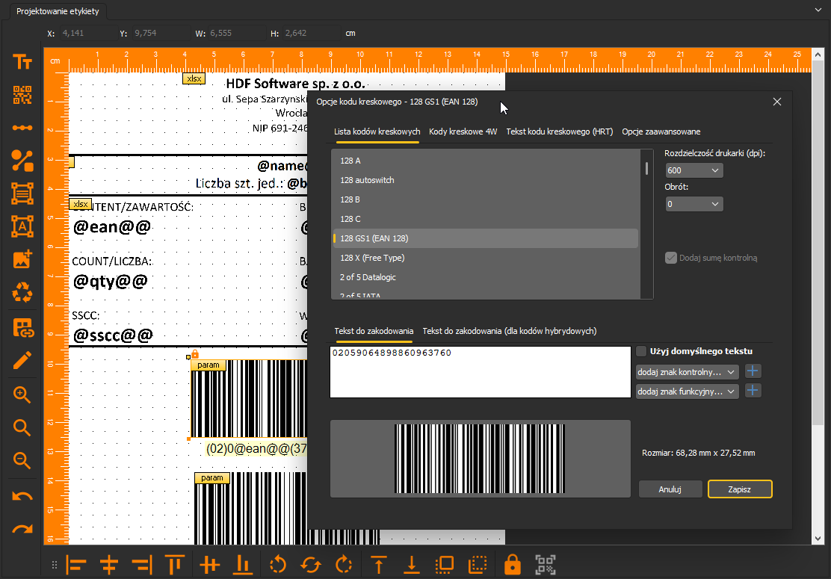Toggle the Dodaj sumę kontrolną checkbox
This screenshot has width=831, height=579.
[x=671, y=258]
